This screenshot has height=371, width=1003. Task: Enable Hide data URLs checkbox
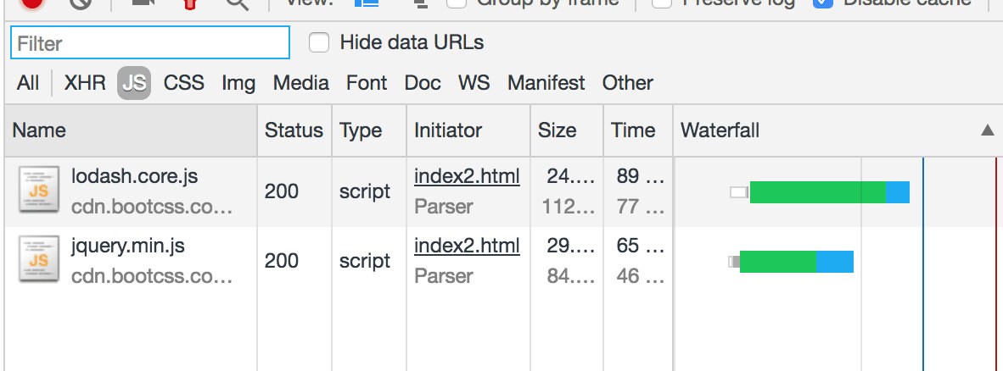coord(319,42)
